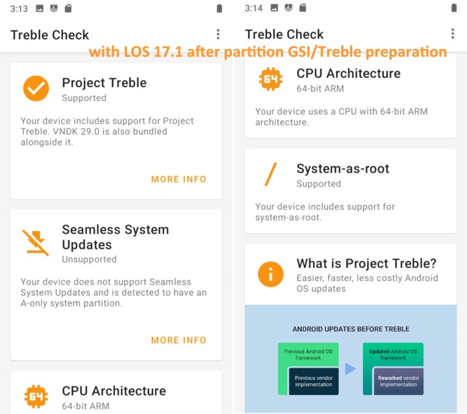The height and width of the screenshot is (414, 467).
Task: Tap the What is Project Treble? heading
Action: tap(367, 263)
